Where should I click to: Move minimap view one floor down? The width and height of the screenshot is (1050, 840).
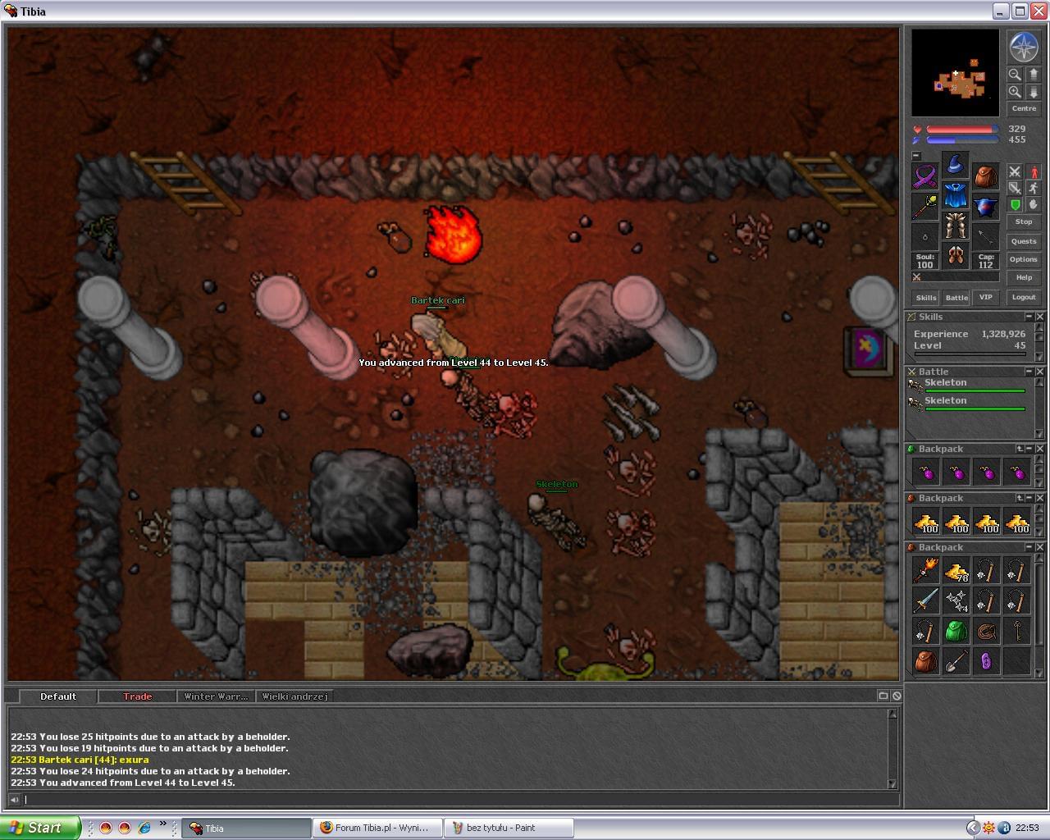[1034, 92]
